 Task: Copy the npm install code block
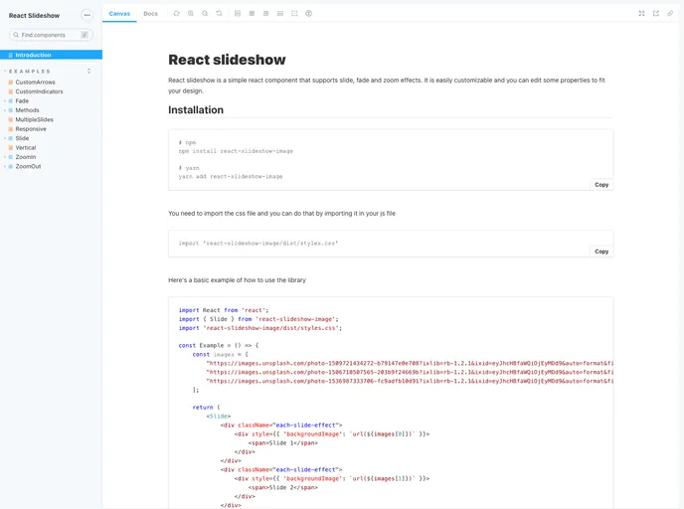pyautogui.click(x=601, y=185)
